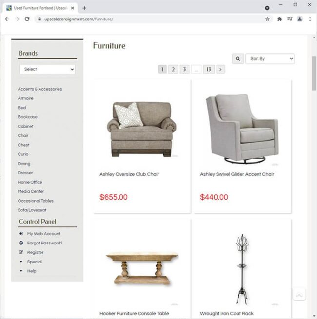Click the My Web Account link
Viewport: 317px width, 319px height.
click(x=44, y=234)
